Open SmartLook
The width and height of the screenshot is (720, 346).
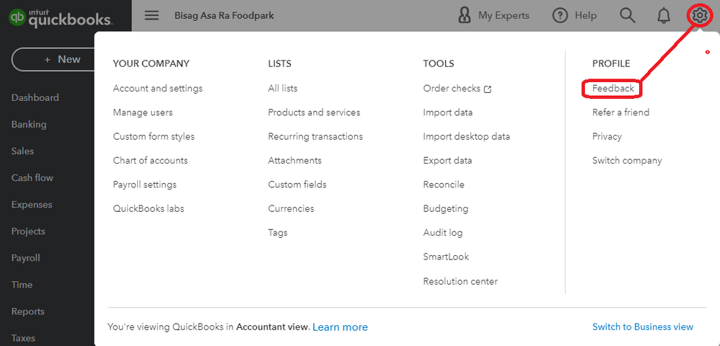pyautogui.click(x=446, y=257)
